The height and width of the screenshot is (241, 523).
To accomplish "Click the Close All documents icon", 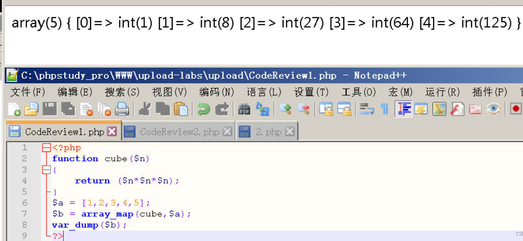I will tap(104, 109).
